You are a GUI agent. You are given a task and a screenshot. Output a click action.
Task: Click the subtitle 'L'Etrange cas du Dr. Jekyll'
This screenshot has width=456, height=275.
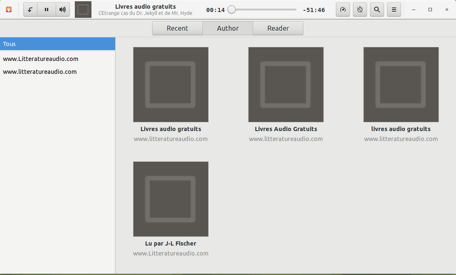coord(145,13)
